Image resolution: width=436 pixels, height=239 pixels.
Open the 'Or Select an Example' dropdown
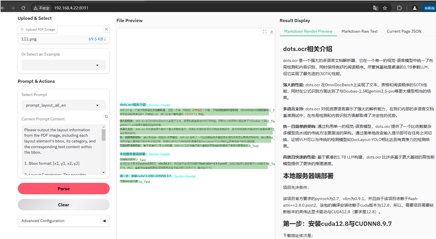pos(63,65)
